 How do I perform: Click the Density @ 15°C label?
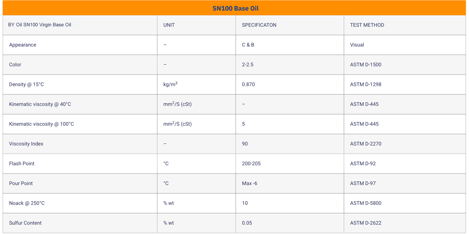coord(26,85)
